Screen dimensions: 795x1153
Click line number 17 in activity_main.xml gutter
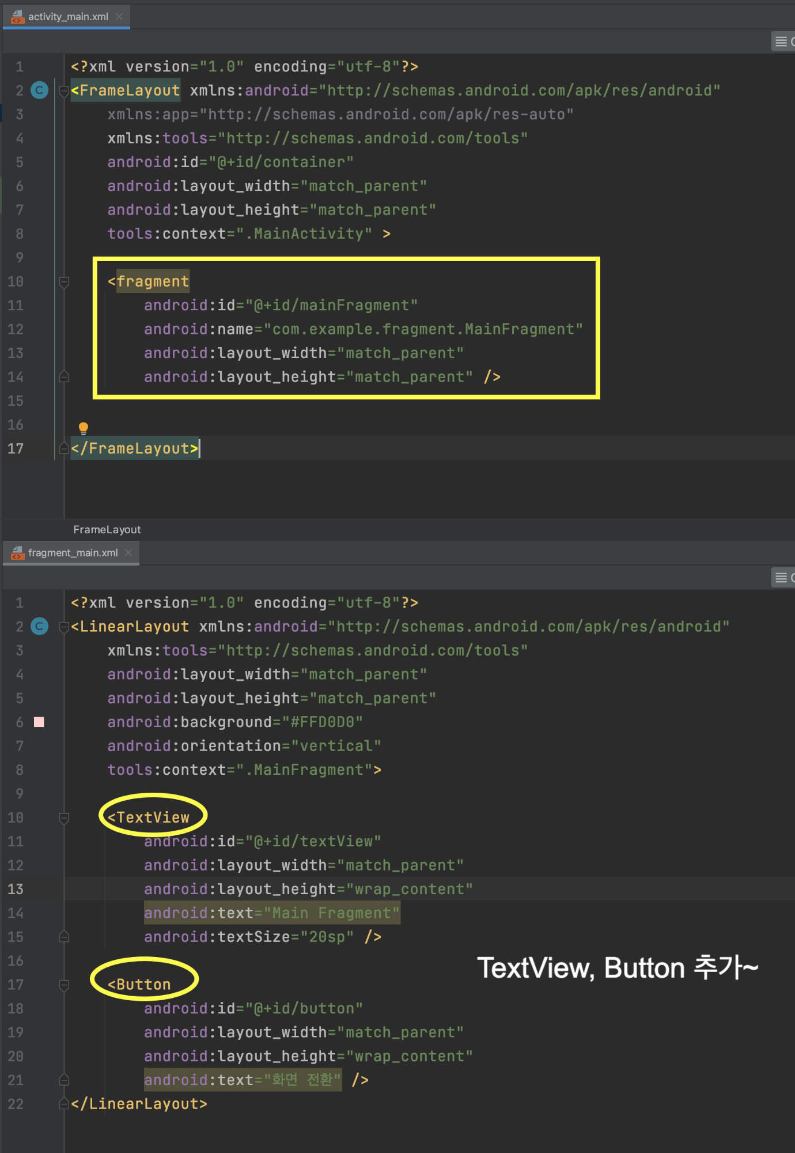16,449
